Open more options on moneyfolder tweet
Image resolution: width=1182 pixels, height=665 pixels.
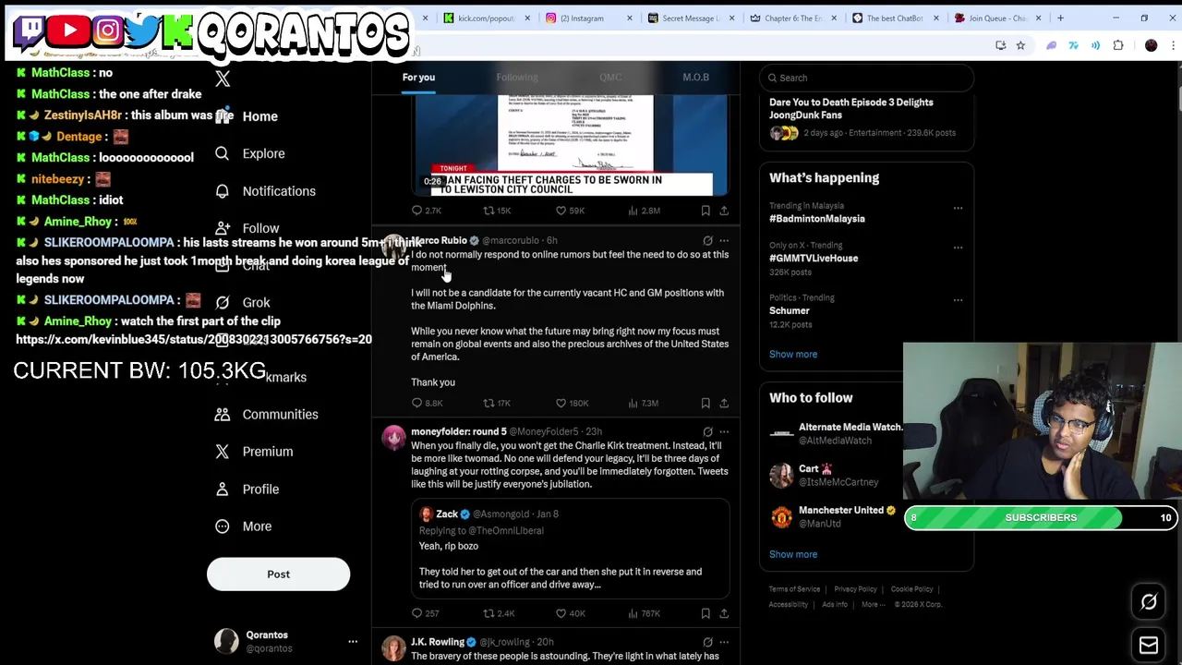(x=724, y=431)
